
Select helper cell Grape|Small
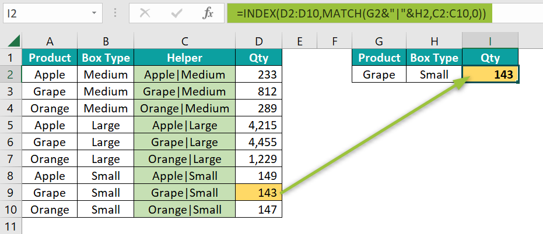coord(184,193)
